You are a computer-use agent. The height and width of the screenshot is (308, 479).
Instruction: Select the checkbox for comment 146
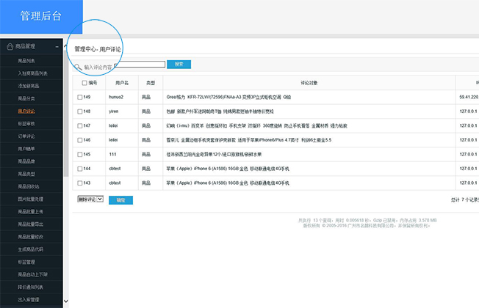(80, 139)
